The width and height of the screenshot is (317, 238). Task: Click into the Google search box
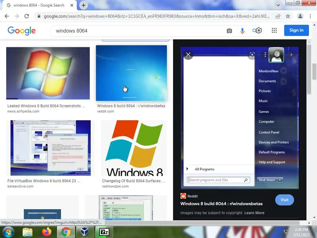(x=137, y=31)
